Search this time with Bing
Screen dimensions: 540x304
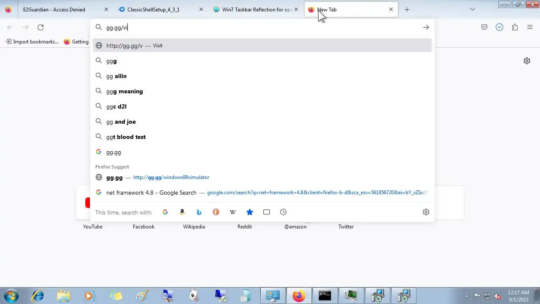click(199, 212)
